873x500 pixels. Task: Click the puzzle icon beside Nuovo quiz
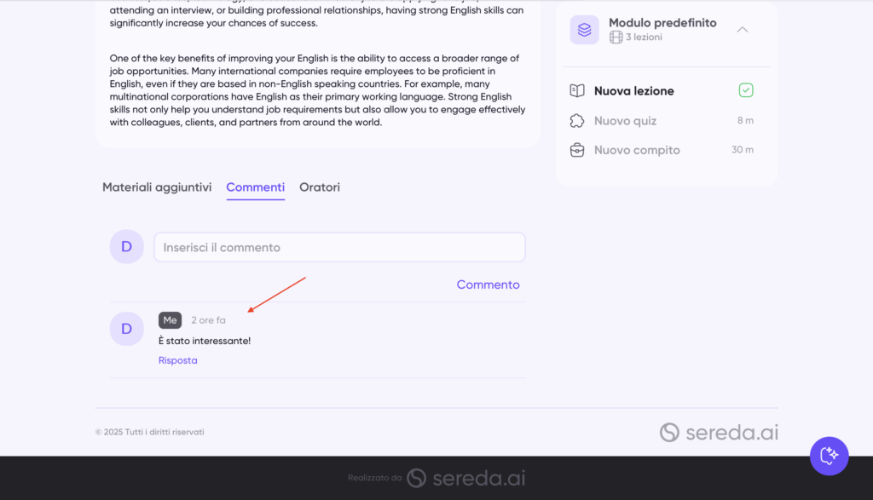point(577,121)
